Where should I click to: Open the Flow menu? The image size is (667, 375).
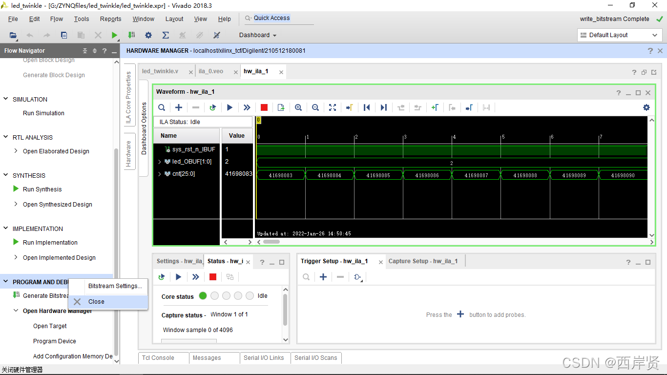click(57, 19)
